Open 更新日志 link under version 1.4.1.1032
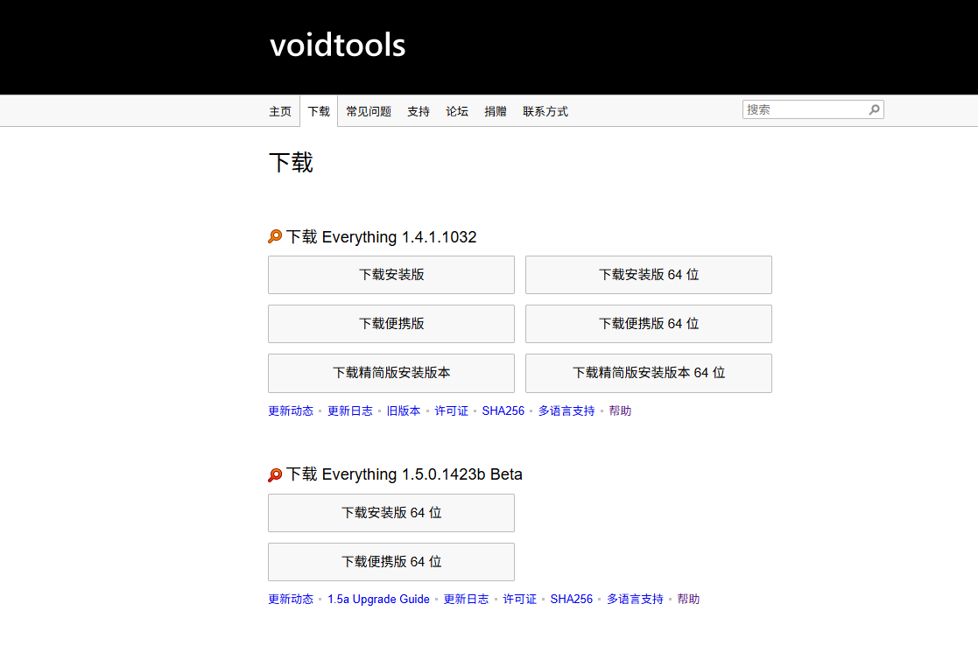The image size is (978, 646). point(350,411)
